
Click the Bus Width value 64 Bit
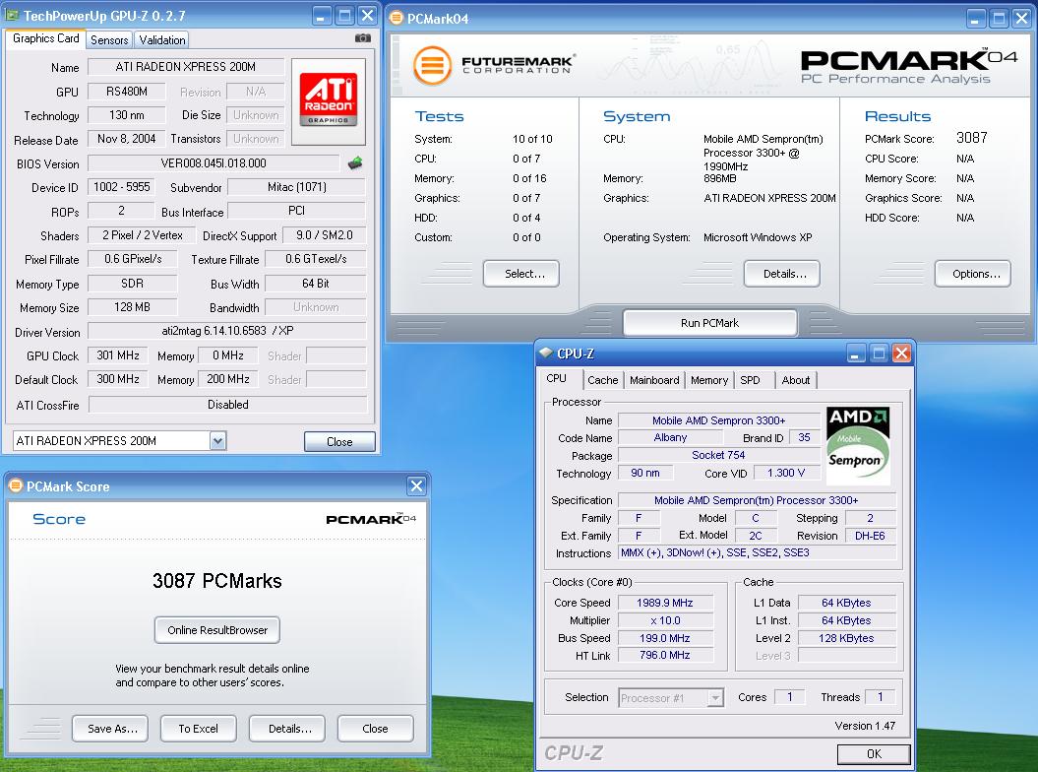coord(316,283)
